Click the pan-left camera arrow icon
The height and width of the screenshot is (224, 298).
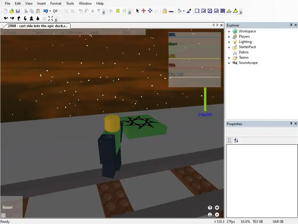[6, 18]
